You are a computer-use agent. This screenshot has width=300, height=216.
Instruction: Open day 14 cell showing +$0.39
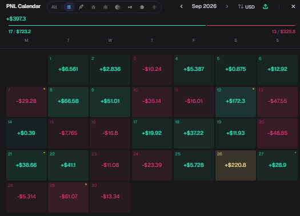(27, 133)
